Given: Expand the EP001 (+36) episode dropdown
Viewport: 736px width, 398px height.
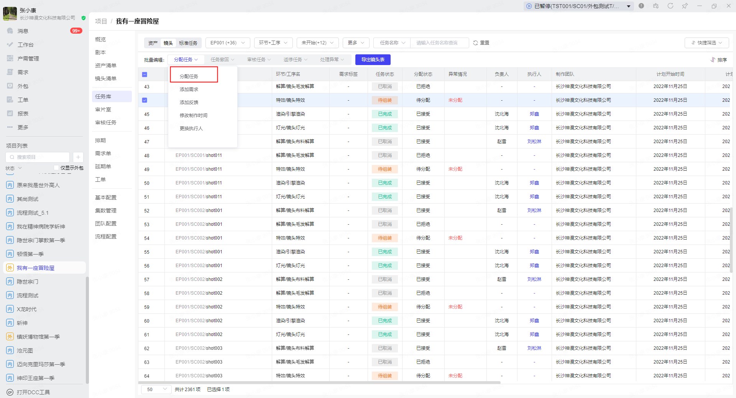Looking at the screenshot, I should tap(227, 43).
